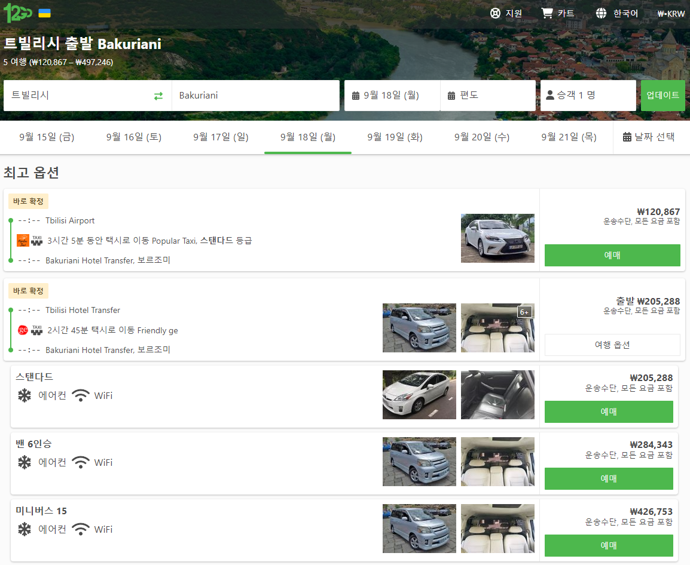Click Tbilisi Hotel Transfer departure text
Screen dimensions: 690x565
pyautogui.click(x=83, y=311)
